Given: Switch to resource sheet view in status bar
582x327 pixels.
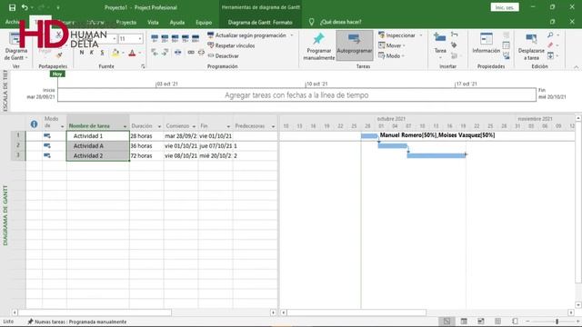Looking at the screenshot, I should click(x=498, y=321).
